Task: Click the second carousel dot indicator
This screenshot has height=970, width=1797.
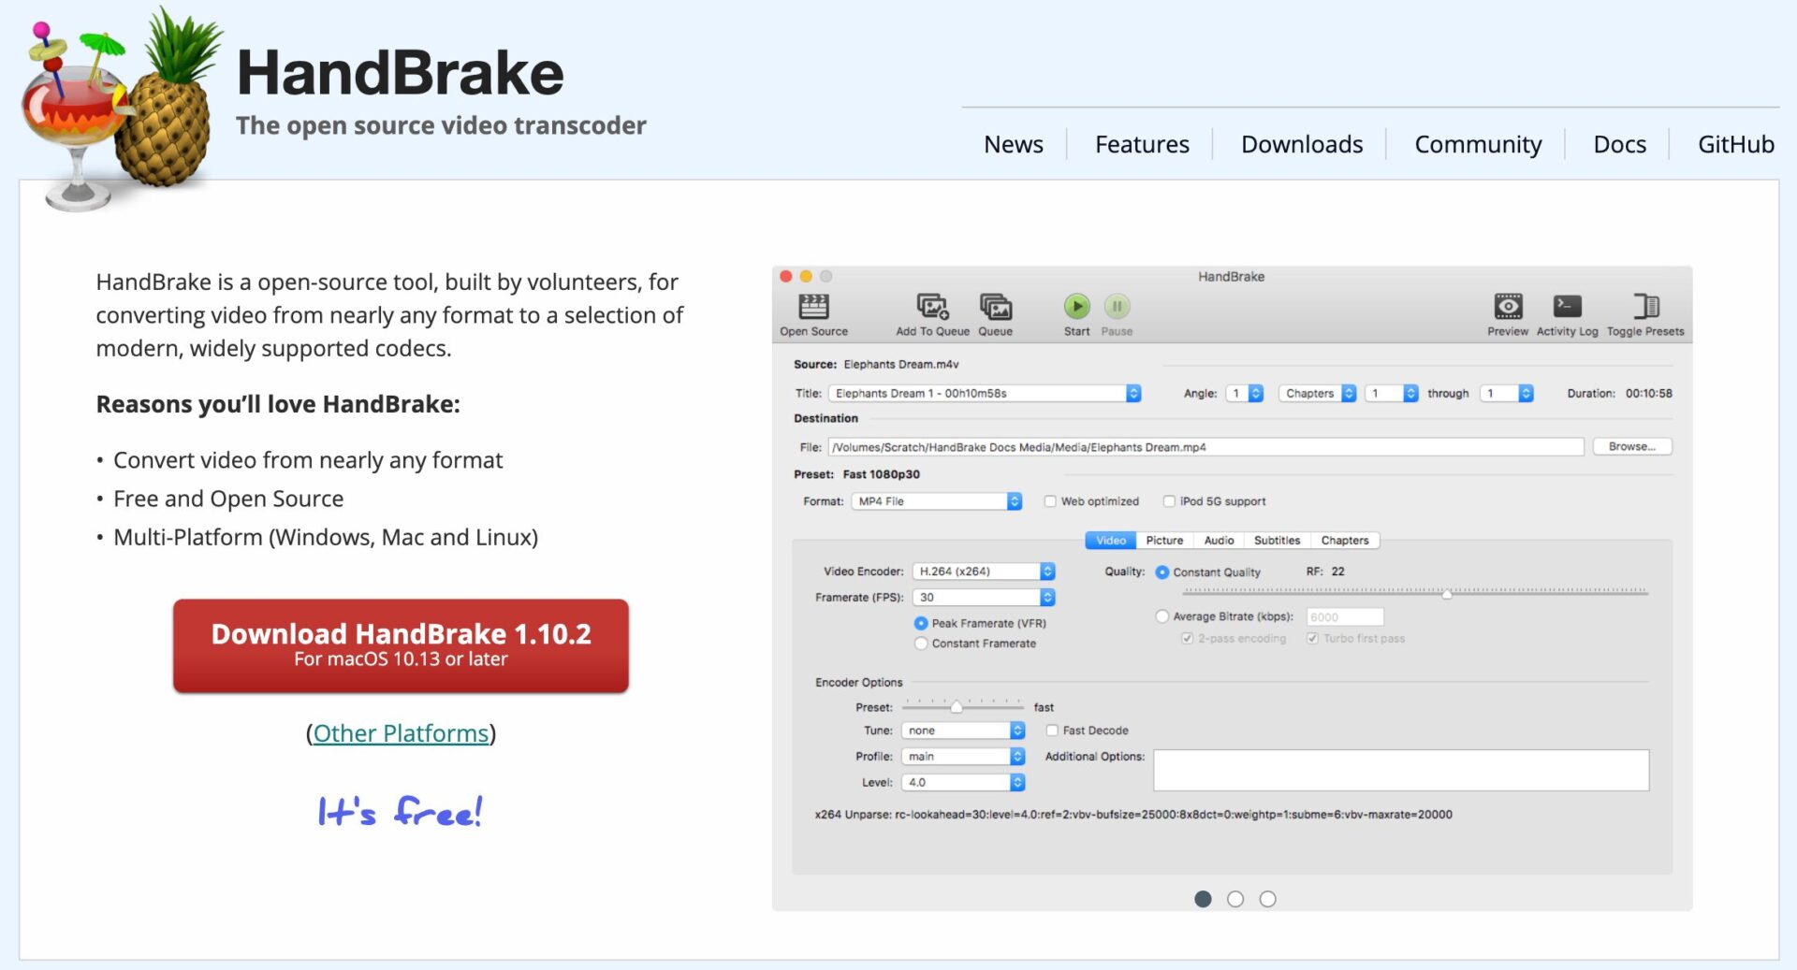Action: click(x=1235, y=899)
